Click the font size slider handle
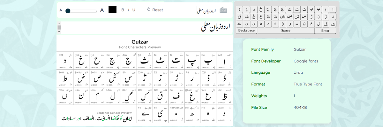Screen dimensions: 383x127 click(68, 11)
